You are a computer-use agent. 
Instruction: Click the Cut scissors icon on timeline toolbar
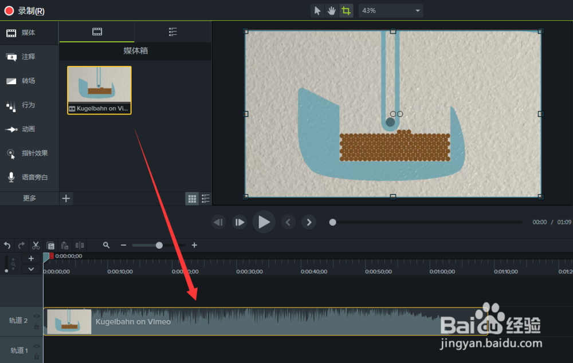click(36, 245)
